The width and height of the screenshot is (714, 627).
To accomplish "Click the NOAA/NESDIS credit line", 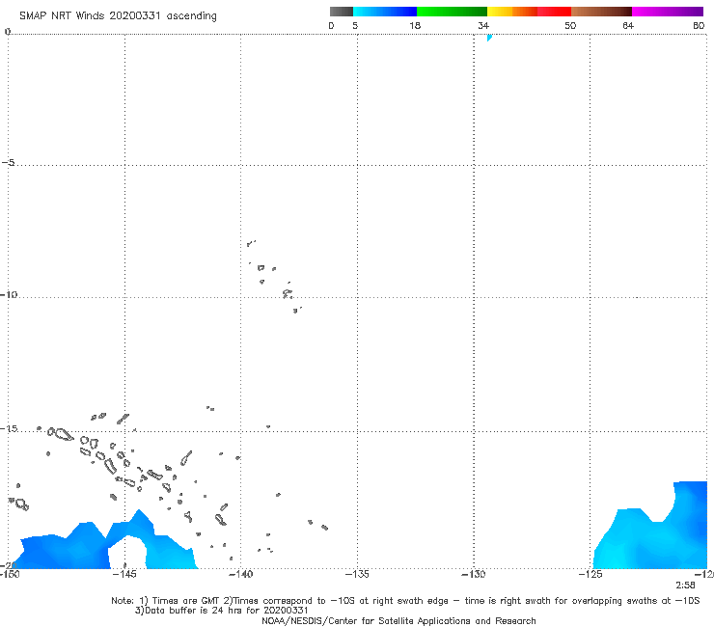I will tap(398, 620).
